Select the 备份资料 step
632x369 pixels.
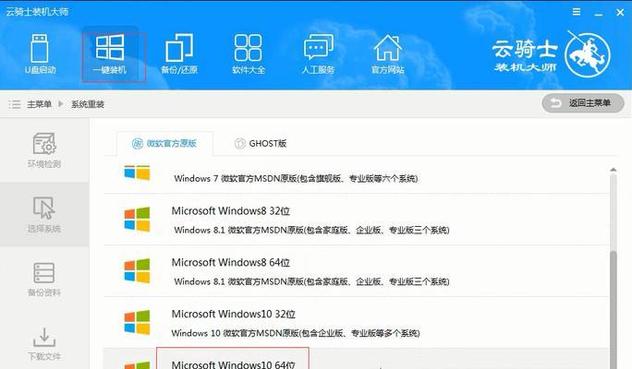(x=44, y=279)
